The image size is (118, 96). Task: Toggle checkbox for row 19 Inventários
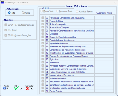[43, 62]
